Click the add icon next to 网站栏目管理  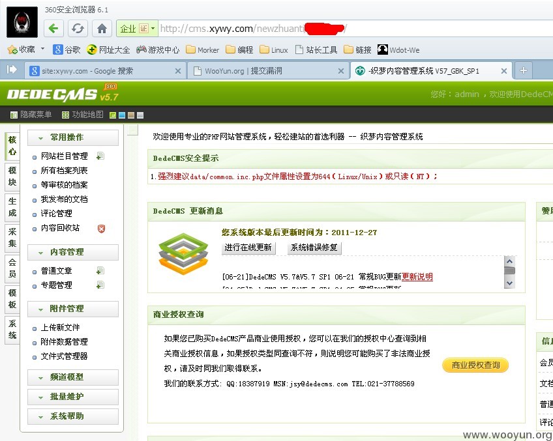(100, 156)
